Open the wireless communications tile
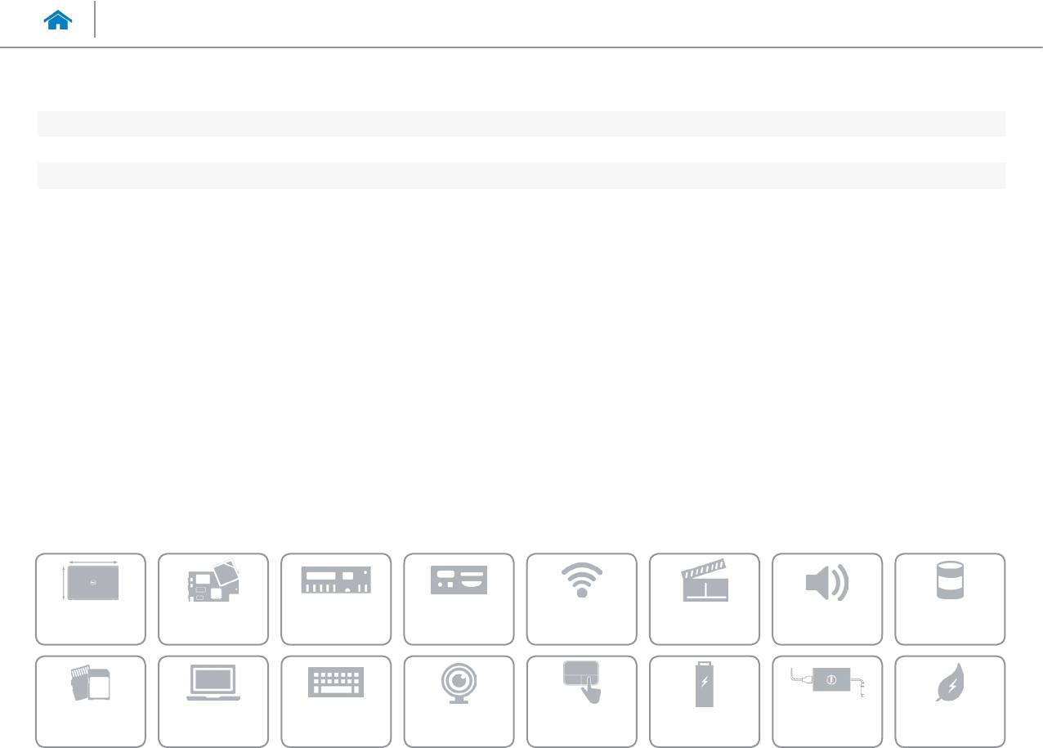Viewport: 1043px width, 748px height. (582, 599)
